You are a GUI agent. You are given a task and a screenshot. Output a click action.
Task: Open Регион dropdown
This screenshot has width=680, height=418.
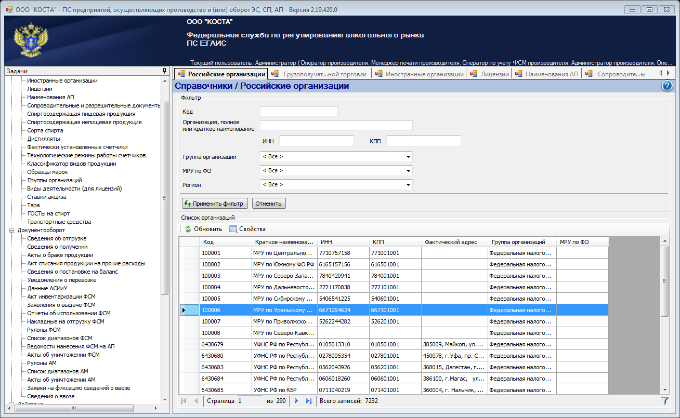click(336, 184)
